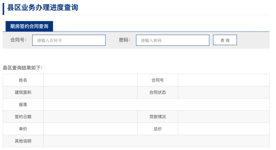Click the 姓名 header cell in results table
The width and height of the screenshot is (276, 150).
click(23, 80)
